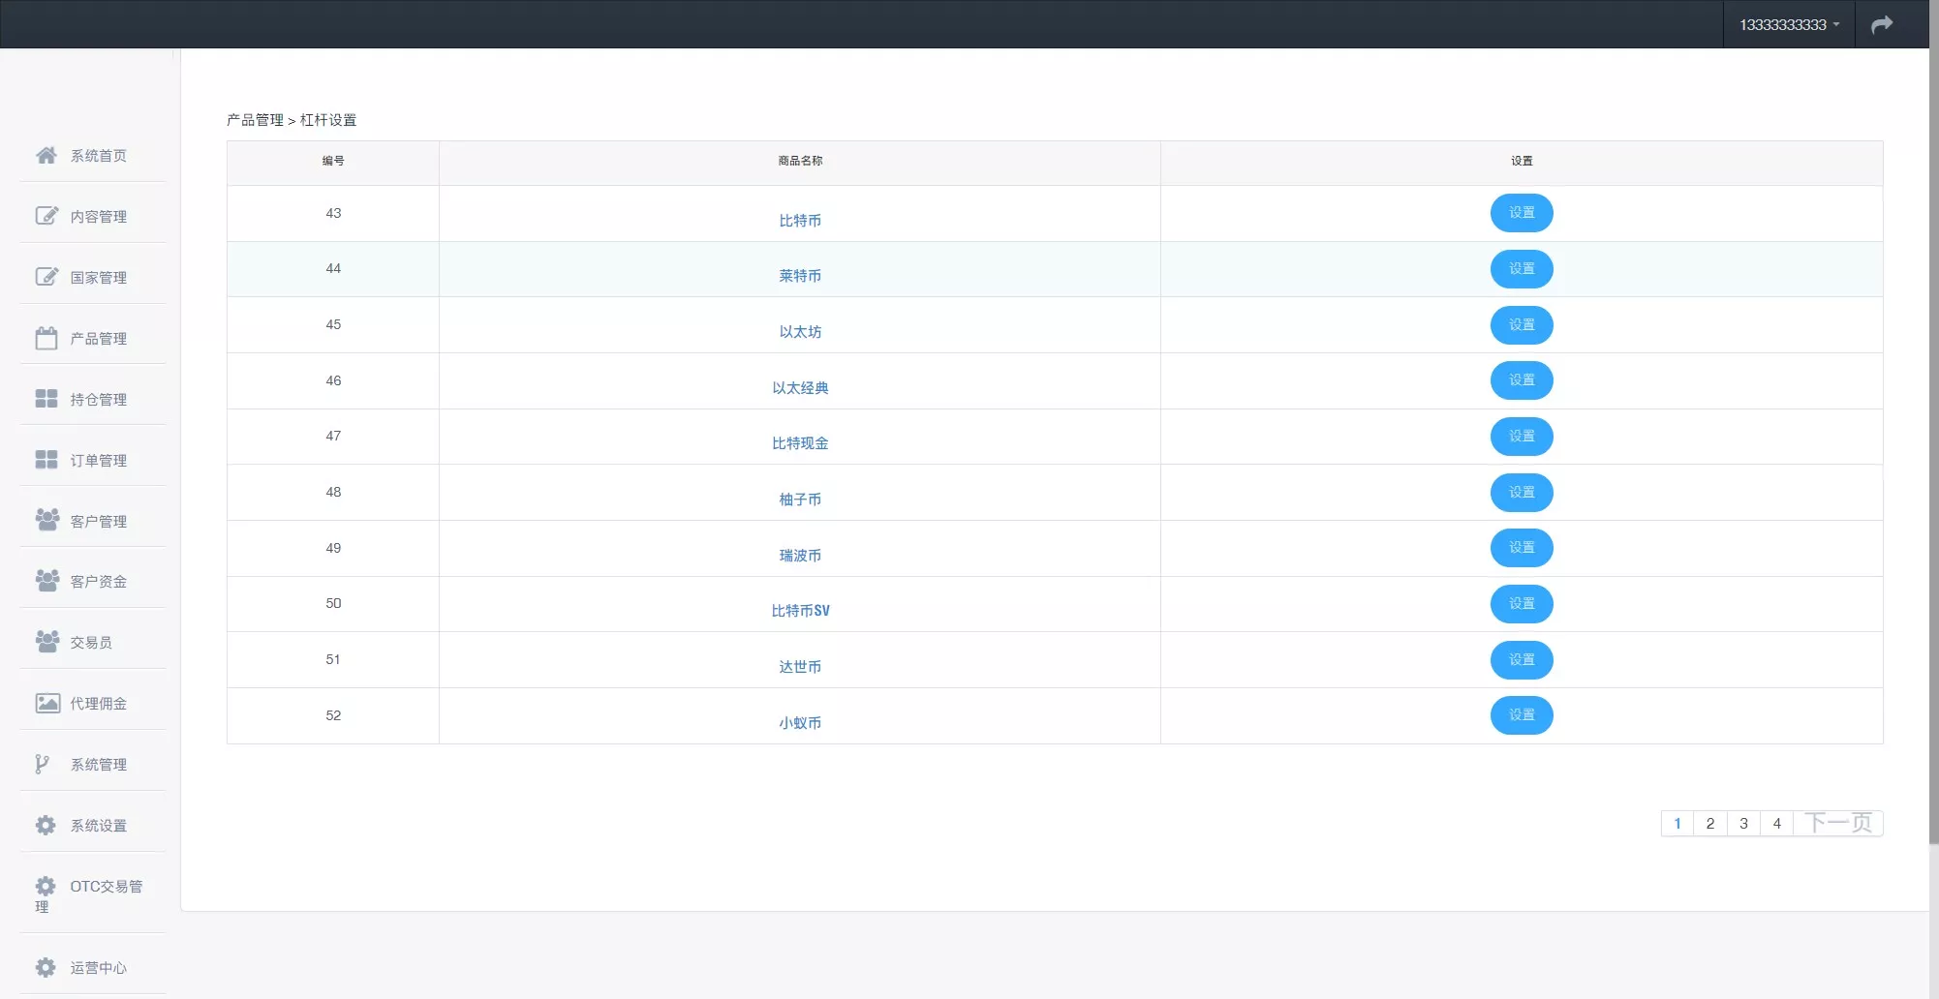Open 客户资金 in the sidebar menu

pos(98,582)
